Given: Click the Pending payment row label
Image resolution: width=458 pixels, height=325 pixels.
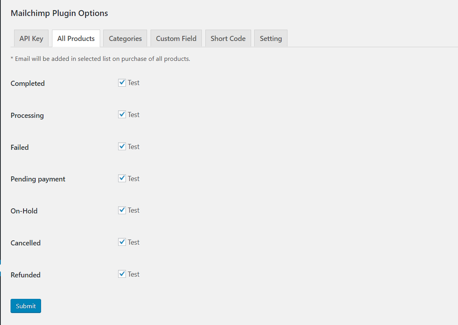Looking at the screenshot, I should [x=38, y=179].
